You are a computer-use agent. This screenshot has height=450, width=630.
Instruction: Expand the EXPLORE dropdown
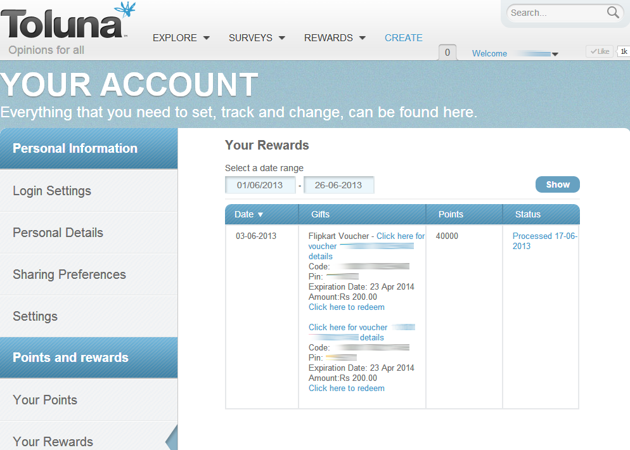tap(181, 37)
